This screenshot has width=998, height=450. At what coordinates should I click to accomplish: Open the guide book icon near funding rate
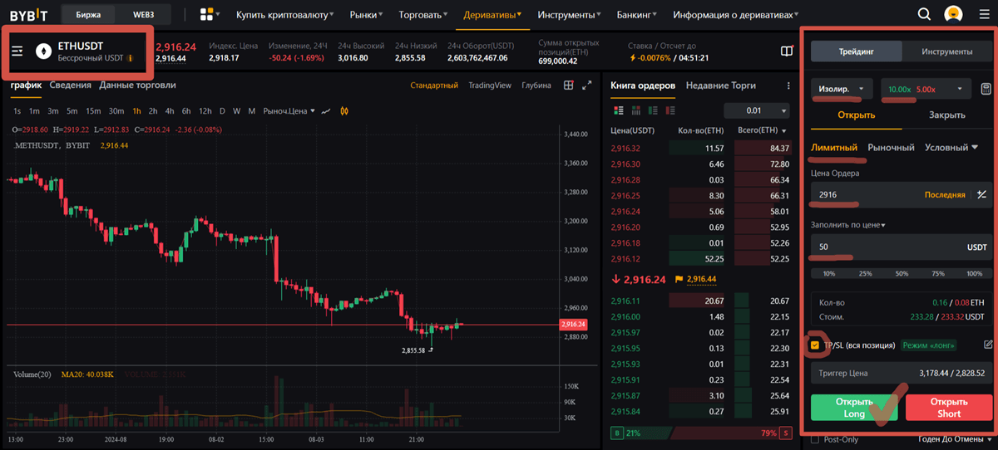[x=787, y=51]
